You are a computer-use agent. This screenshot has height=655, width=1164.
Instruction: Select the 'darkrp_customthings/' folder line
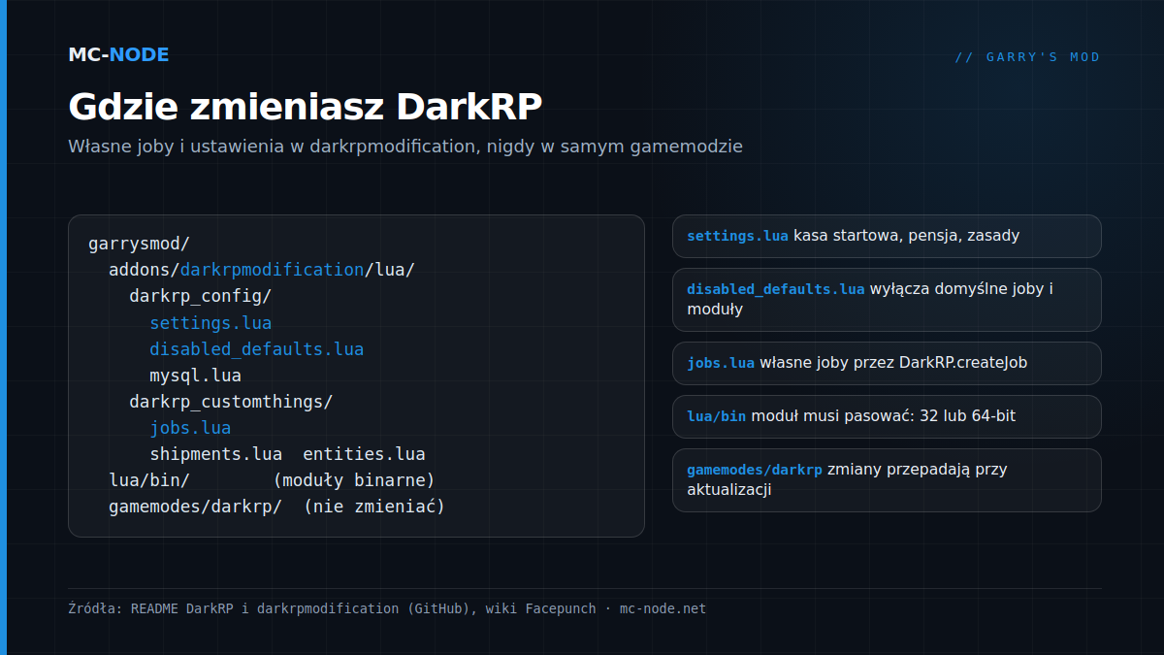click(x=231, y=401)
